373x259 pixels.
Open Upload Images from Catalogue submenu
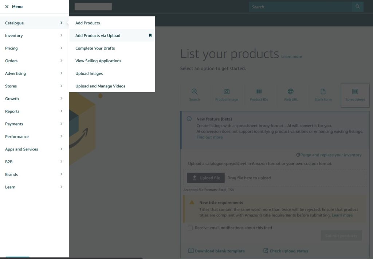(x=89, y=74)
